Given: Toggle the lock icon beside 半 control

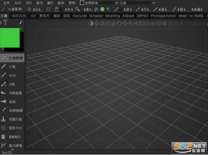Looking at the screenshot, I should [x=61, y=9].
